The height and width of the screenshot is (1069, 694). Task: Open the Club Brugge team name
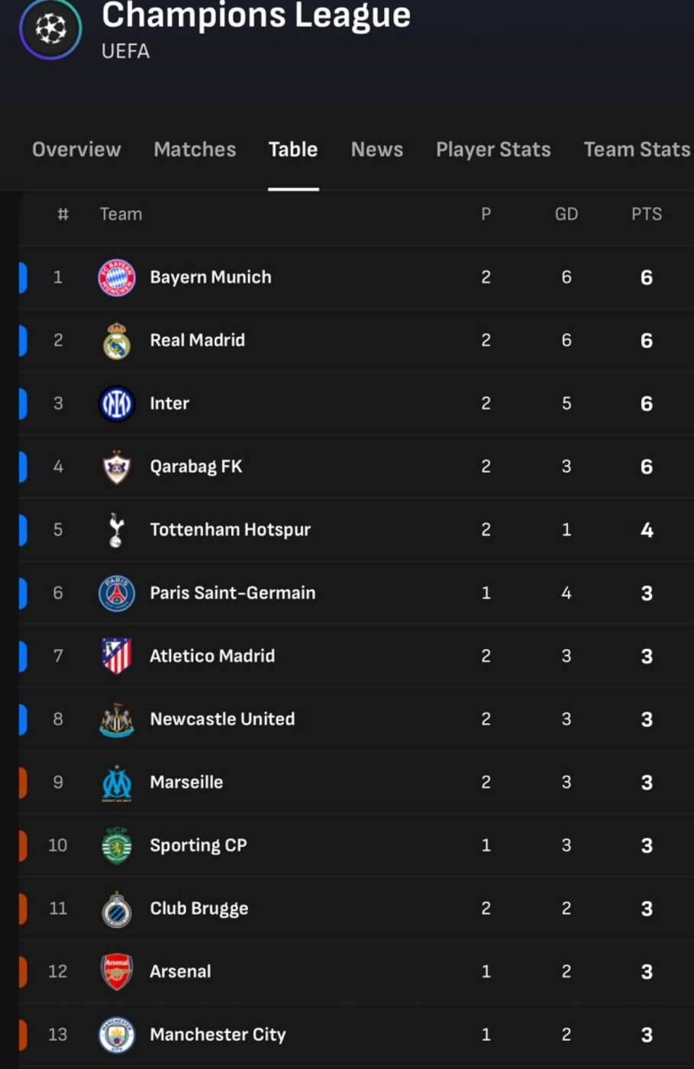coord(199,909)
